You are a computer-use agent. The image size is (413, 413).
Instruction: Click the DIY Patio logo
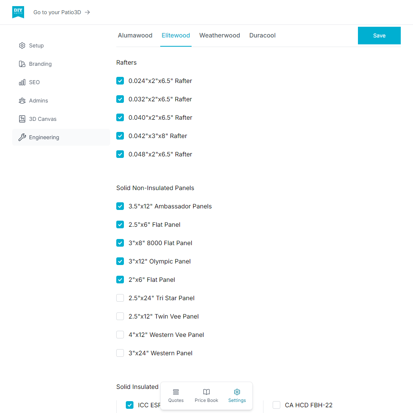18,12
